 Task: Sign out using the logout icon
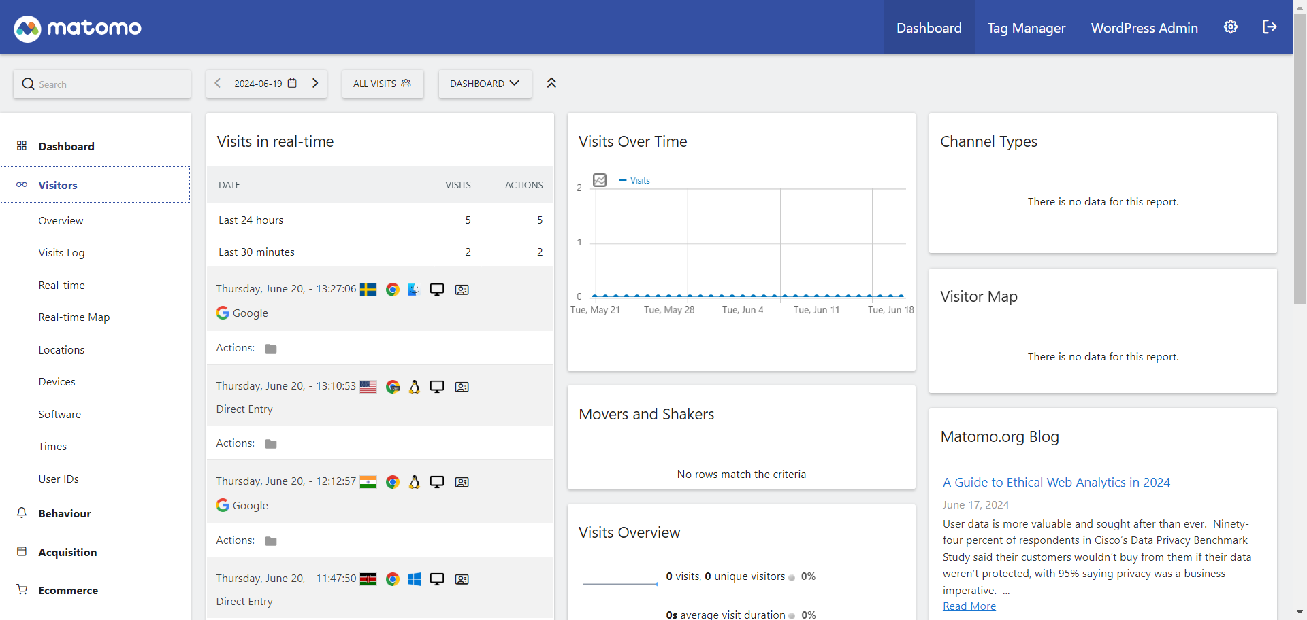(x=1270, y=27)
